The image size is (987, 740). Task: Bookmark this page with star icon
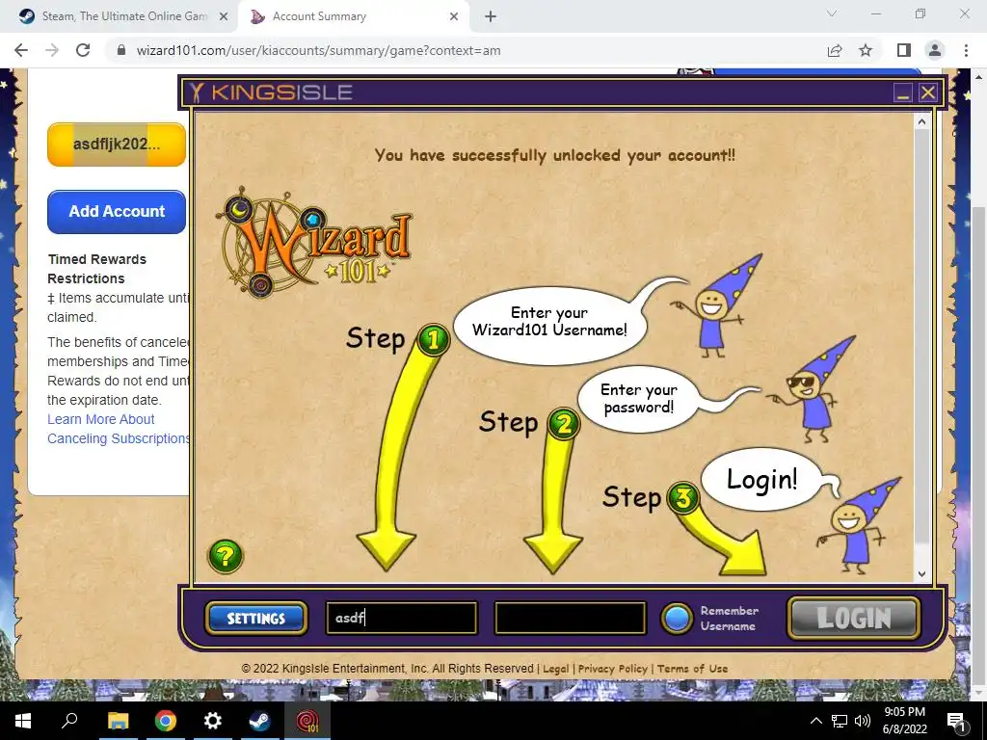click(x=866, y=50)
